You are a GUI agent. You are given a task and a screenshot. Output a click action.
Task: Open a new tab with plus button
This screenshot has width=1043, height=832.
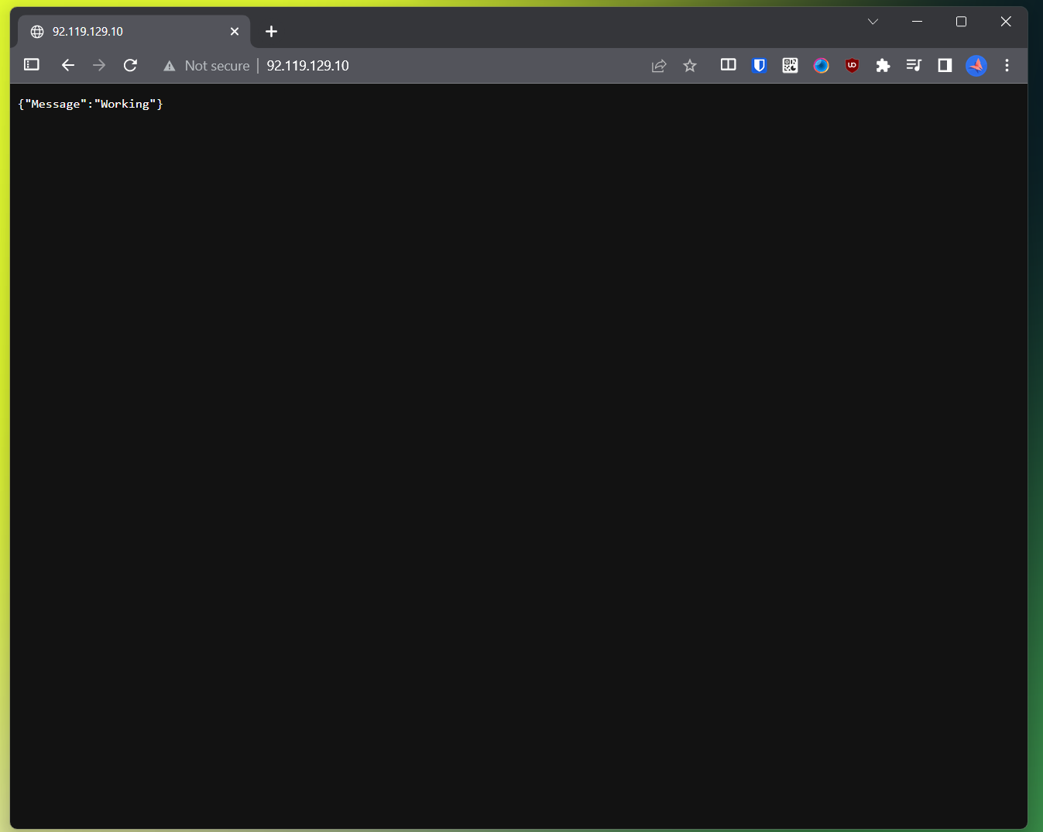click(x=271, y=32)
